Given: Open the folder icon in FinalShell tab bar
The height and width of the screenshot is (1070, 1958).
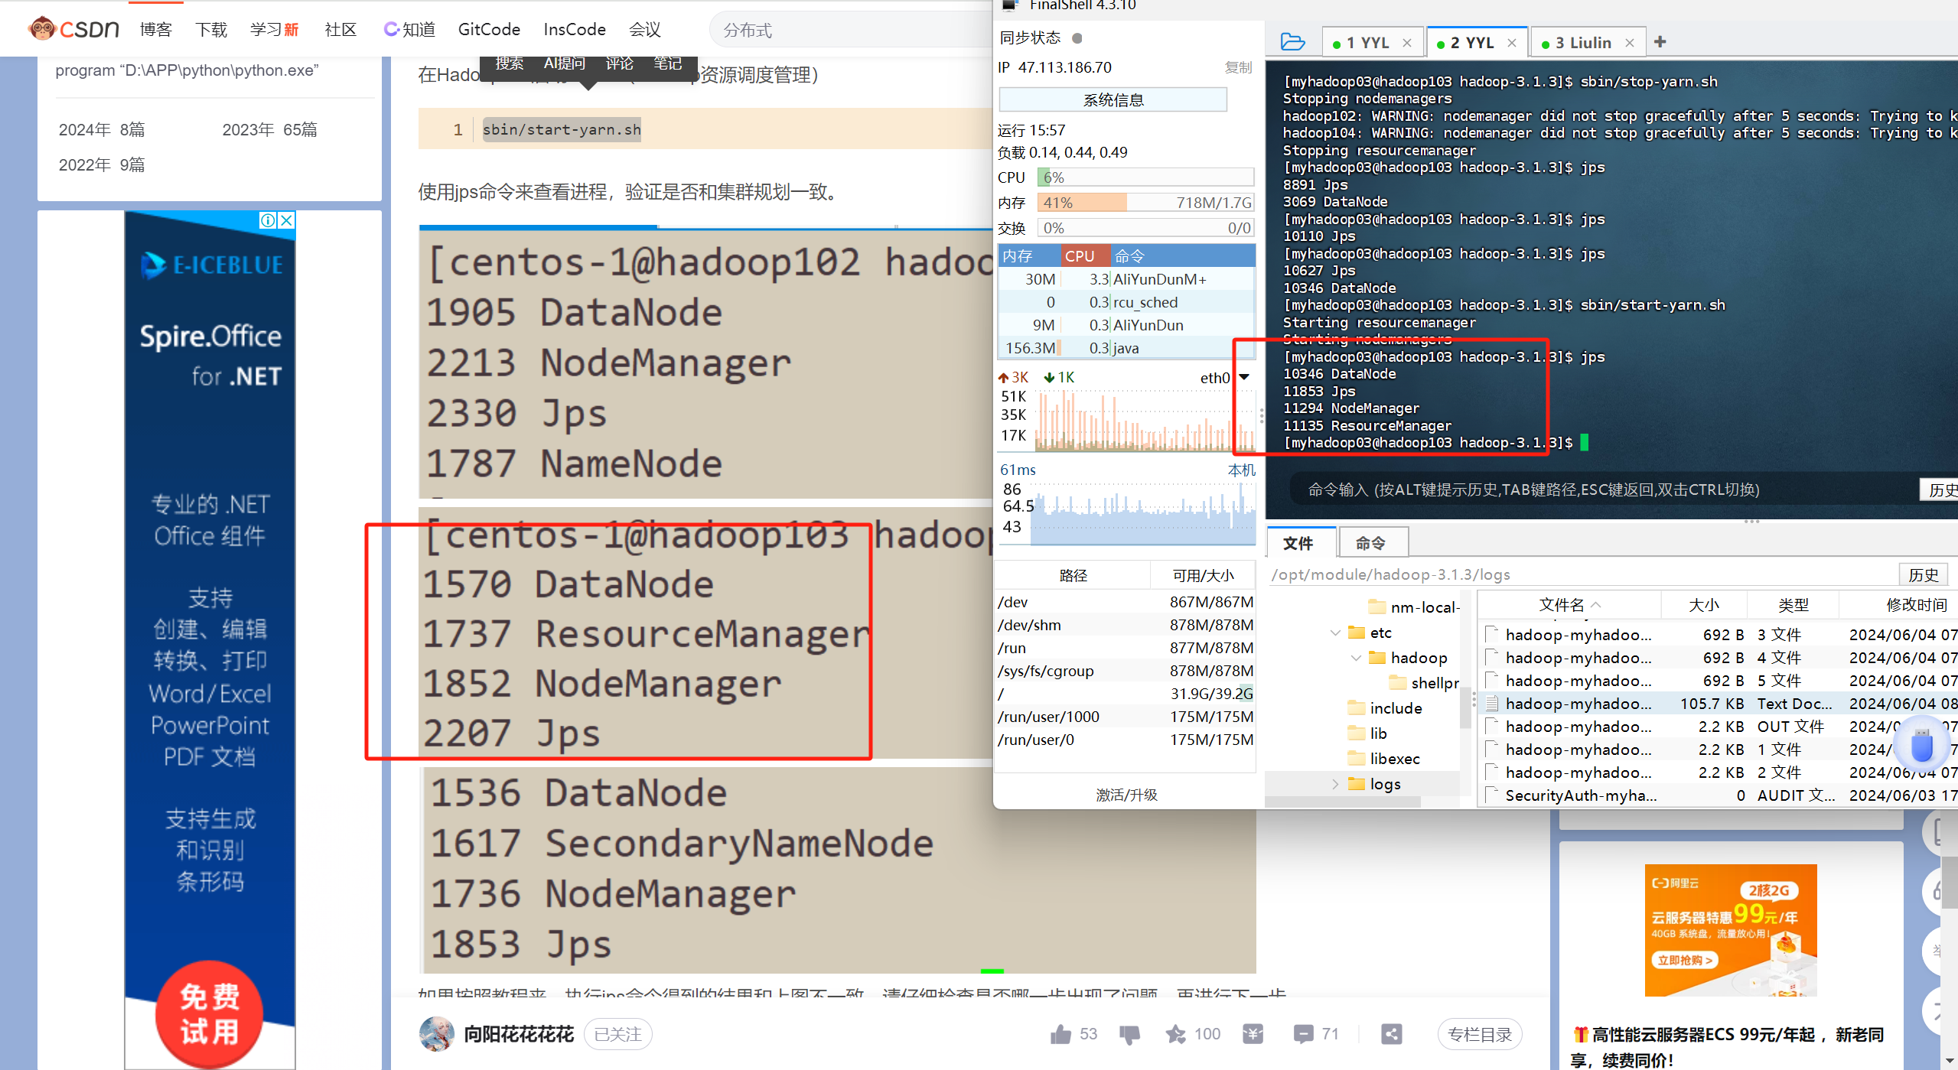Looking at the screenshot, I should click(1292, 42).
